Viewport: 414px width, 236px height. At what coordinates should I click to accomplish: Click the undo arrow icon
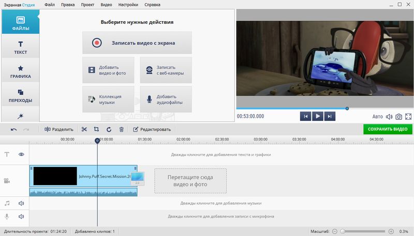[x=13, y=129]
